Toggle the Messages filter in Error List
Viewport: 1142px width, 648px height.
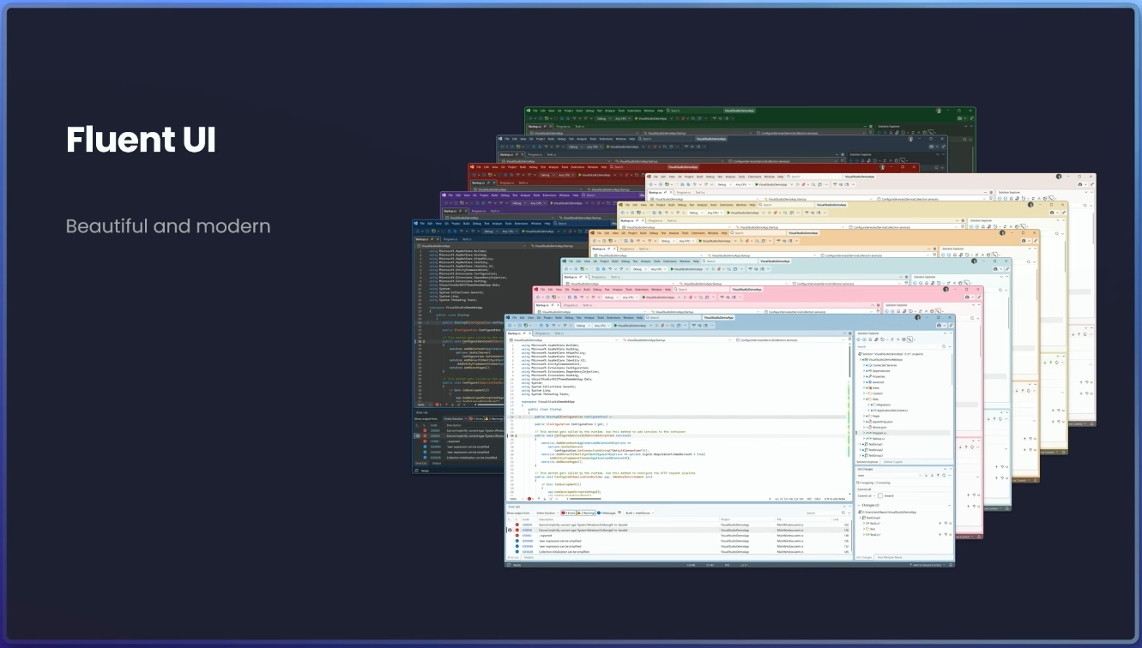pos(608,513)
